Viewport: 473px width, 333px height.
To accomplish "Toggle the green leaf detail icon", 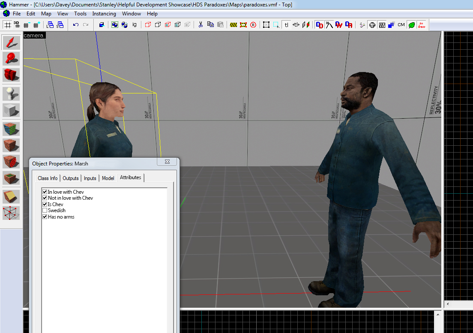I will 411,25.
